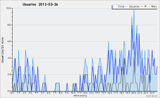
Task: Select the 'Bots' legend entry
Action: [154, 6]
